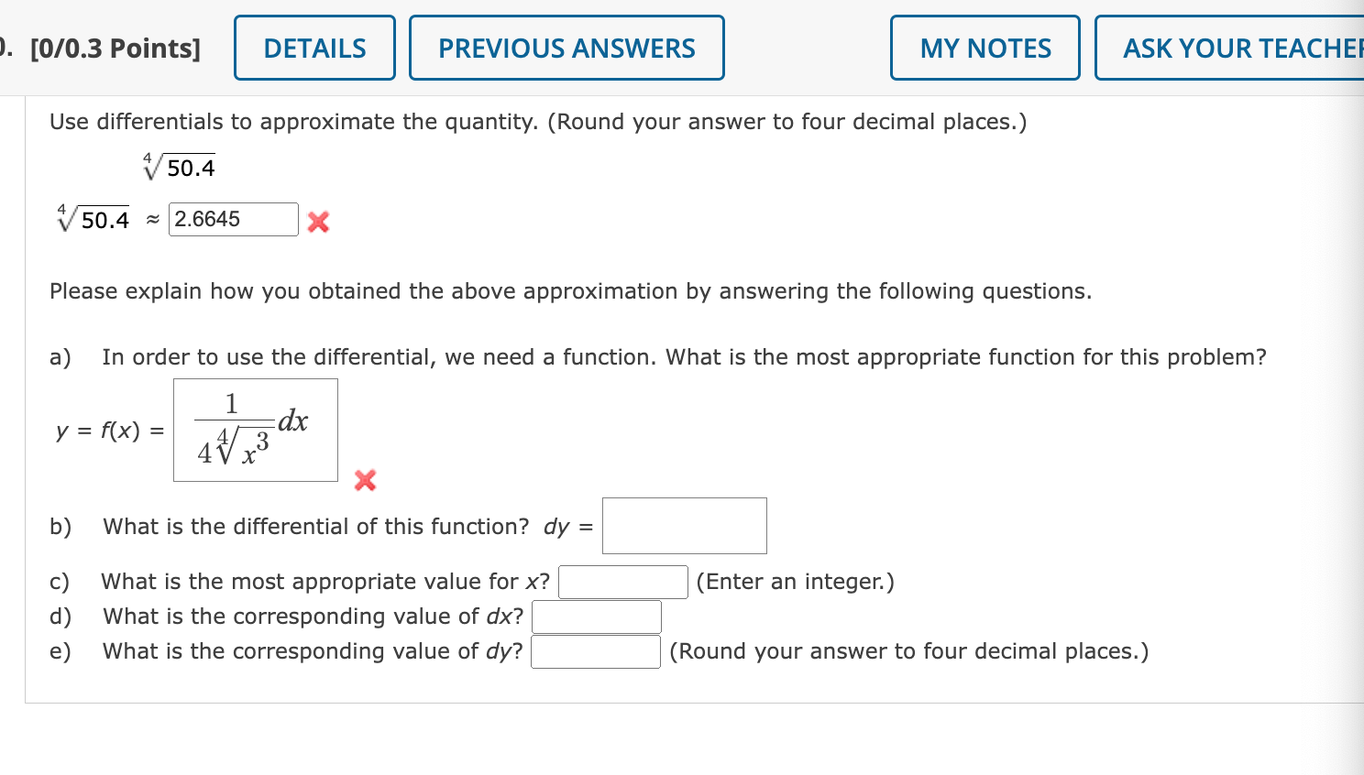Open MY NOTES for this problem
The width and height of the screenshot is (1364, 775).
pos(984,48)
